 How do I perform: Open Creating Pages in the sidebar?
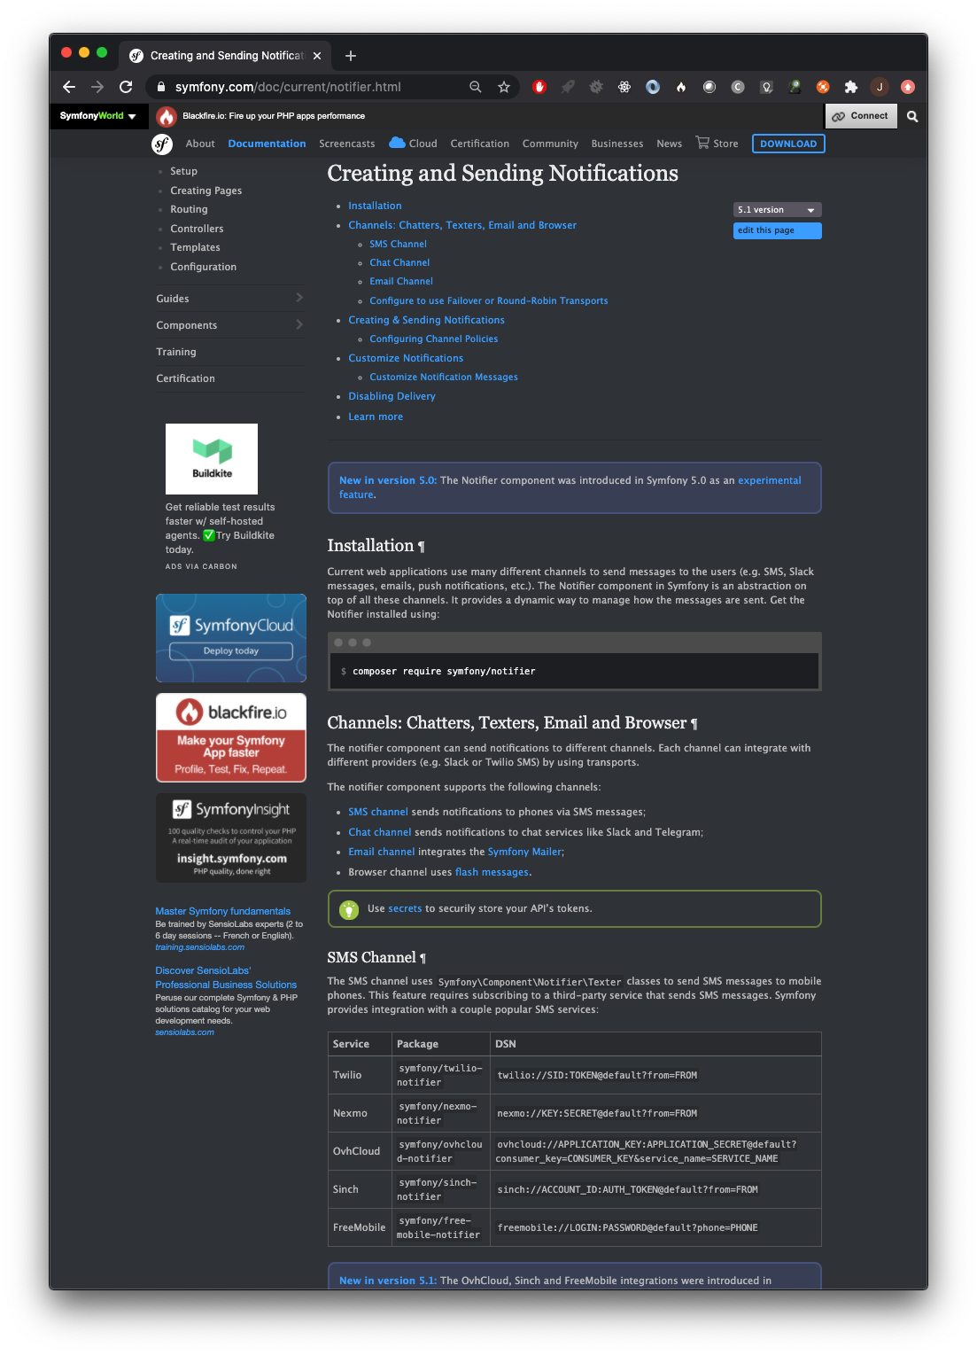205,191
